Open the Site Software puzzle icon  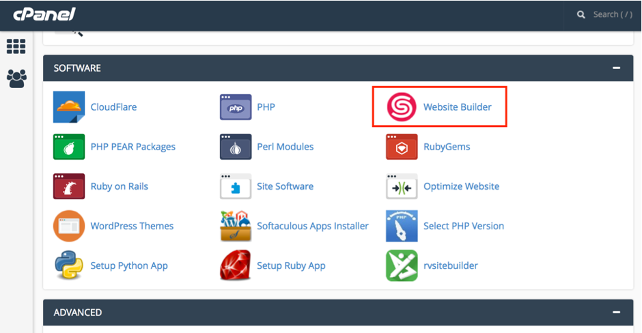tap(236, 186)
